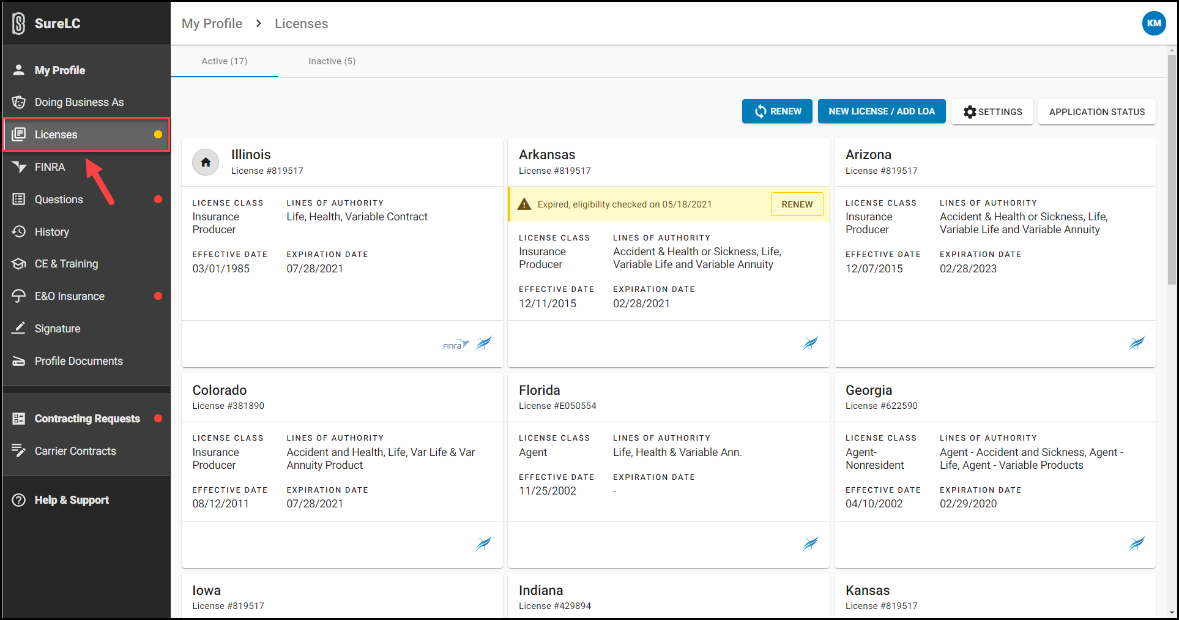Screen dimensions: 1179x620
Task: Open E&O Insurance section
Action: [86, 296]
